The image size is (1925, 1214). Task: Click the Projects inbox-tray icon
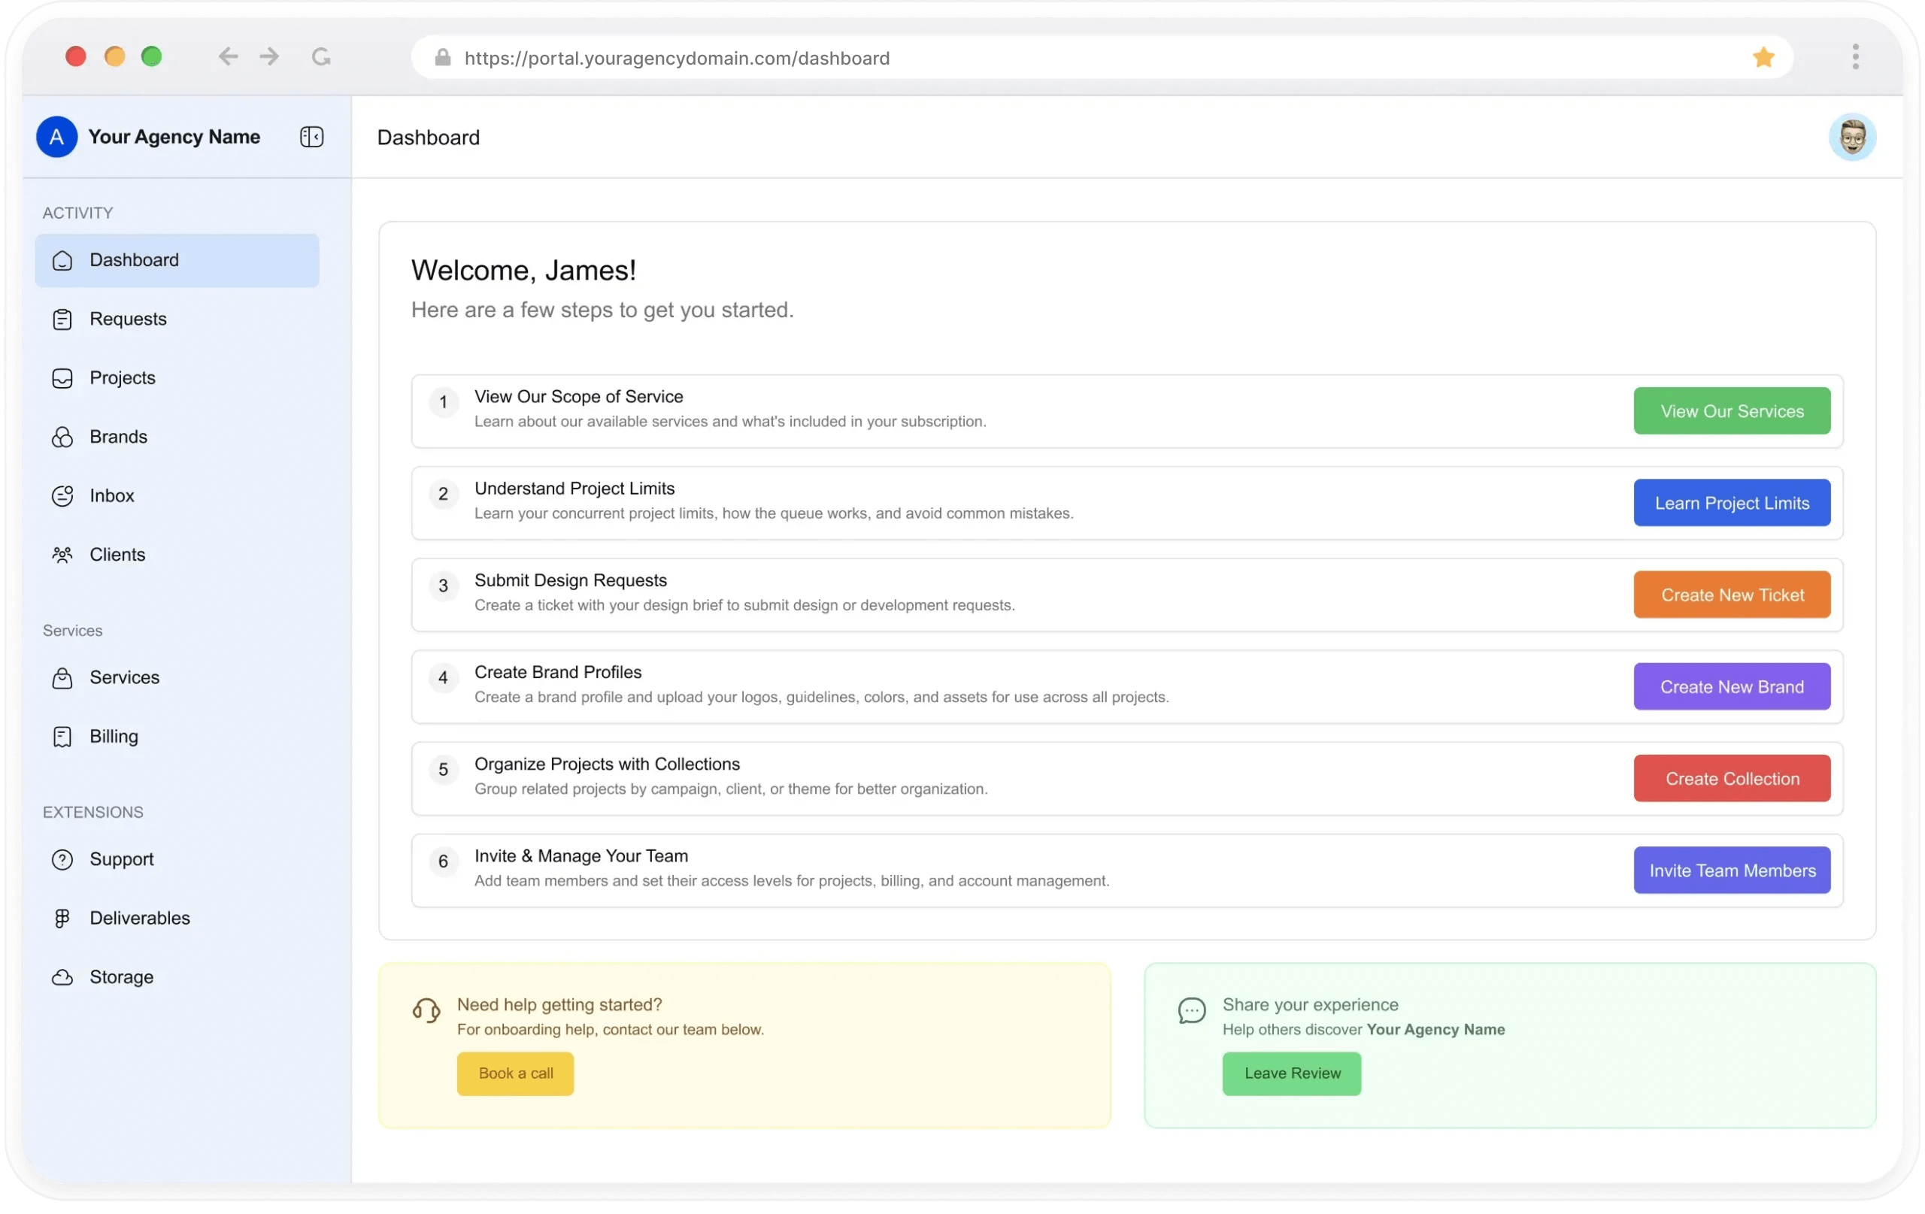coord(62,378)
